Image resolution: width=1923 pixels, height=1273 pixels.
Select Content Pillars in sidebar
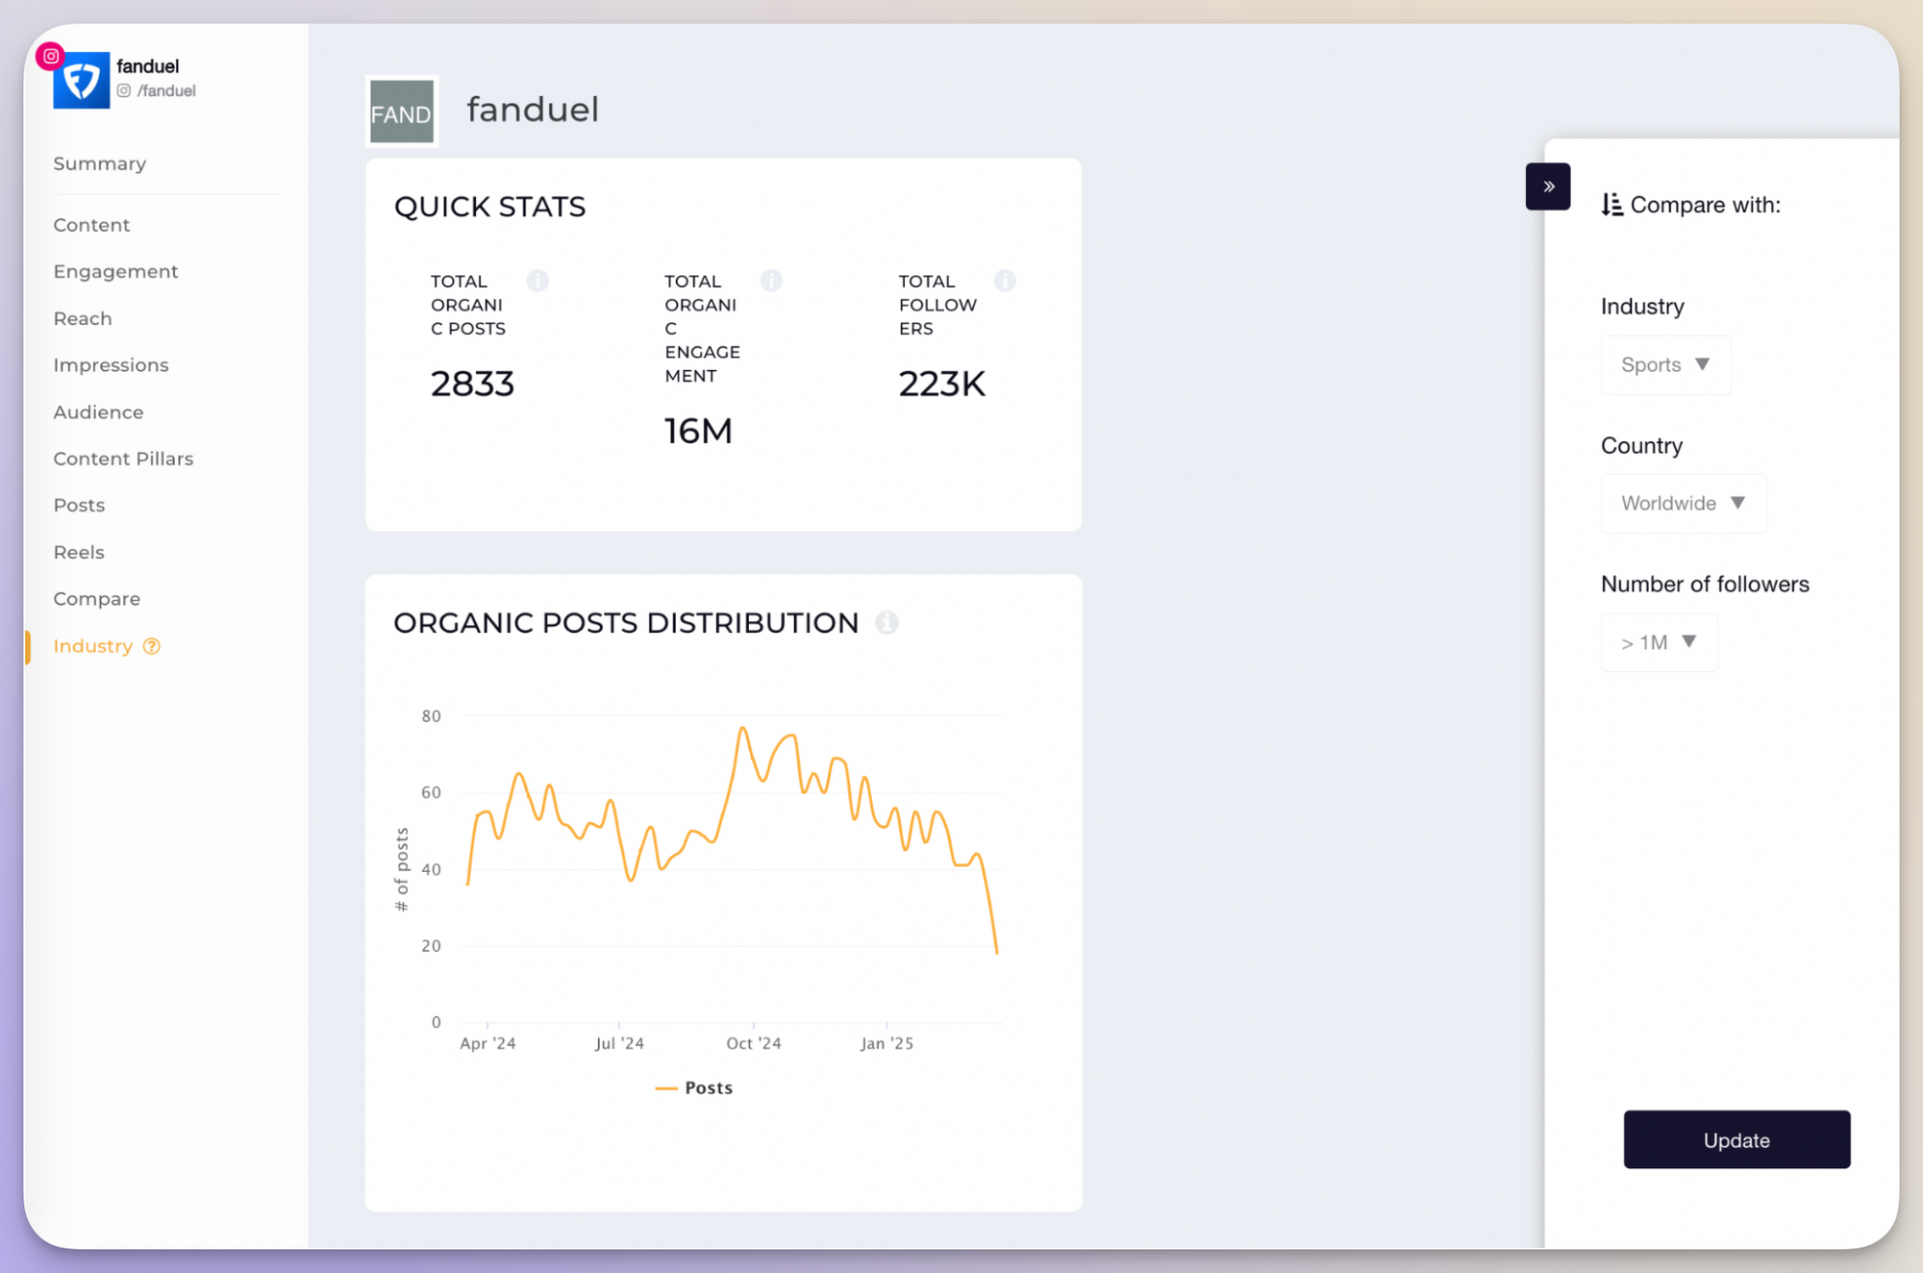[x=123, y=459]
